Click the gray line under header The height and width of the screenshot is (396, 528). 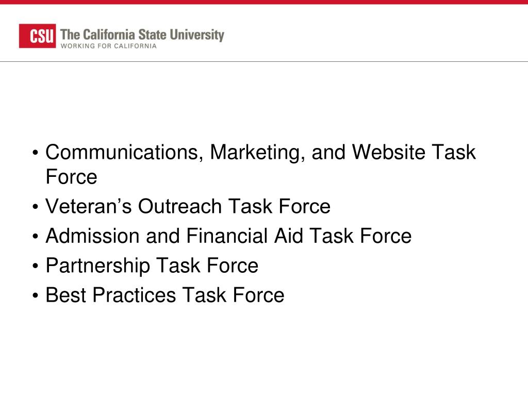pos(264,62)
